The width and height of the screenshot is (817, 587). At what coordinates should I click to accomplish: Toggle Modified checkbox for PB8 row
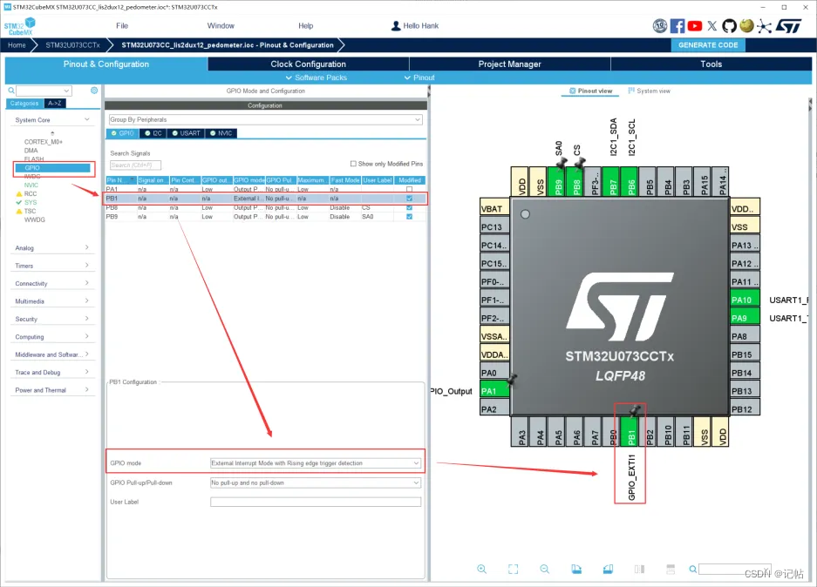[x=409, y=207]
